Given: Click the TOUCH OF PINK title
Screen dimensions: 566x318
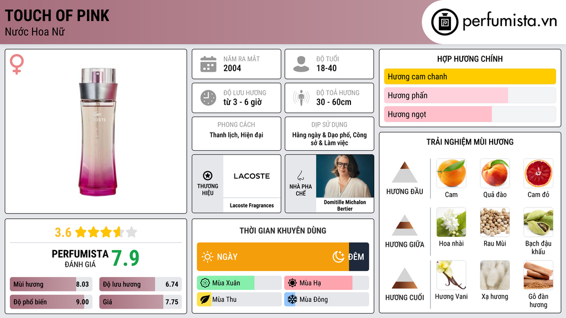Looking at the screenshot, I should 57,15.
